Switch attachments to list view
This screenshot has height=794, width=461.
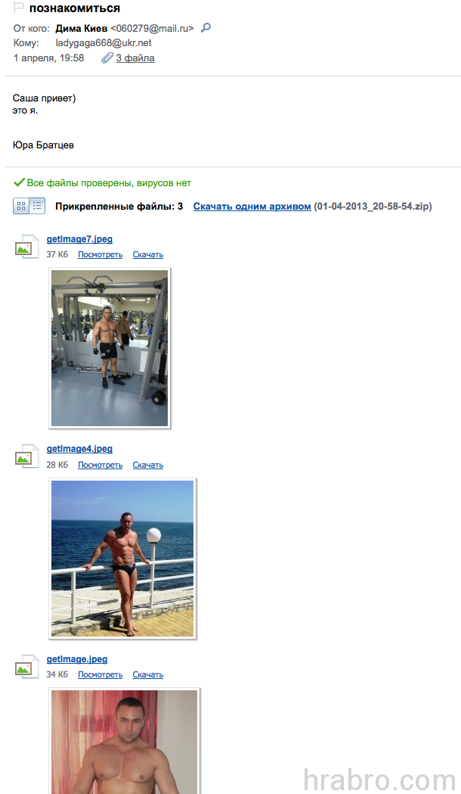tap(37, 206)
